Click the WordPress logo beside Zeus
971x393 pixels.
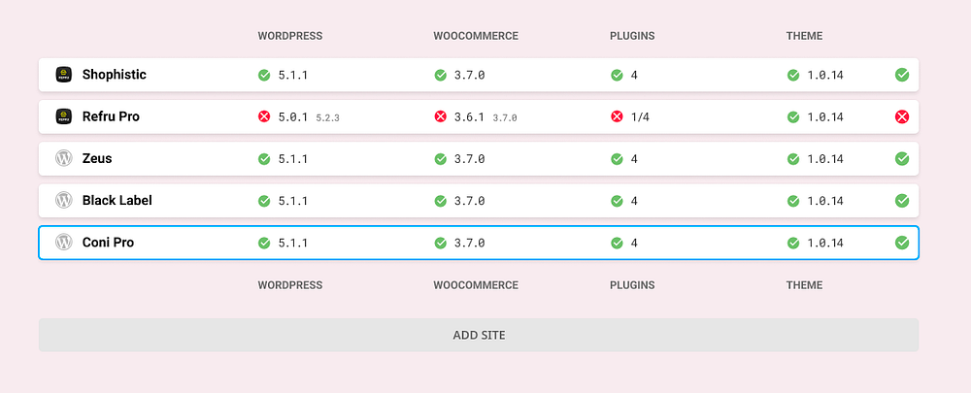(64, 158)
